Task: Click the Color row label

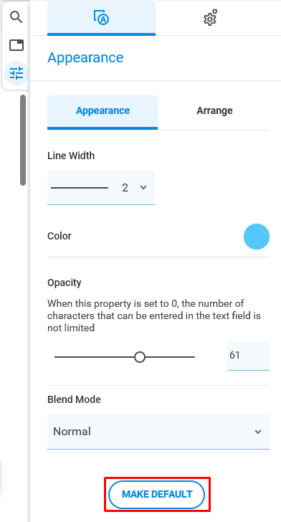Action: click(x=59, y=236)
